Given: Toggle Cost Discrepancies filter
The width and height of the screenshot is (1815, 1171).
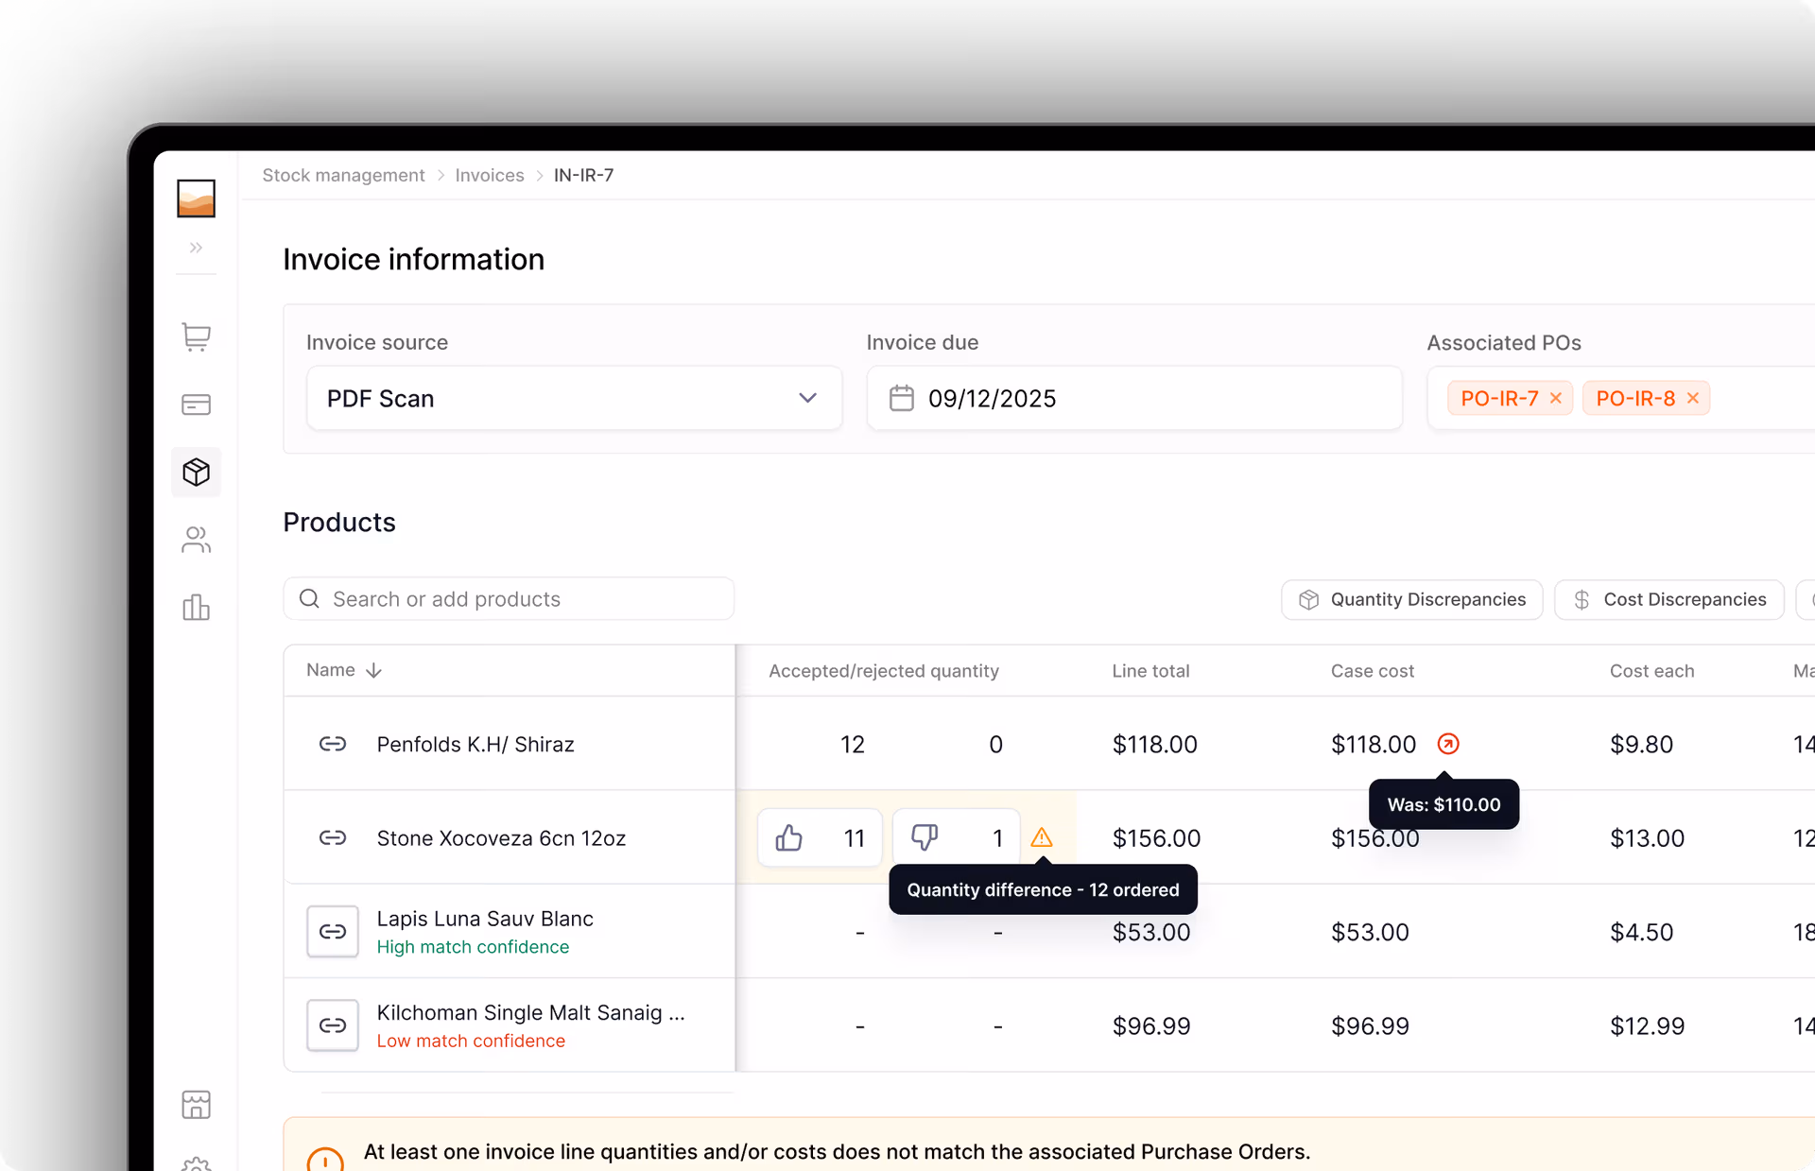Looking at the screenshot, I should click(1668, 599).
